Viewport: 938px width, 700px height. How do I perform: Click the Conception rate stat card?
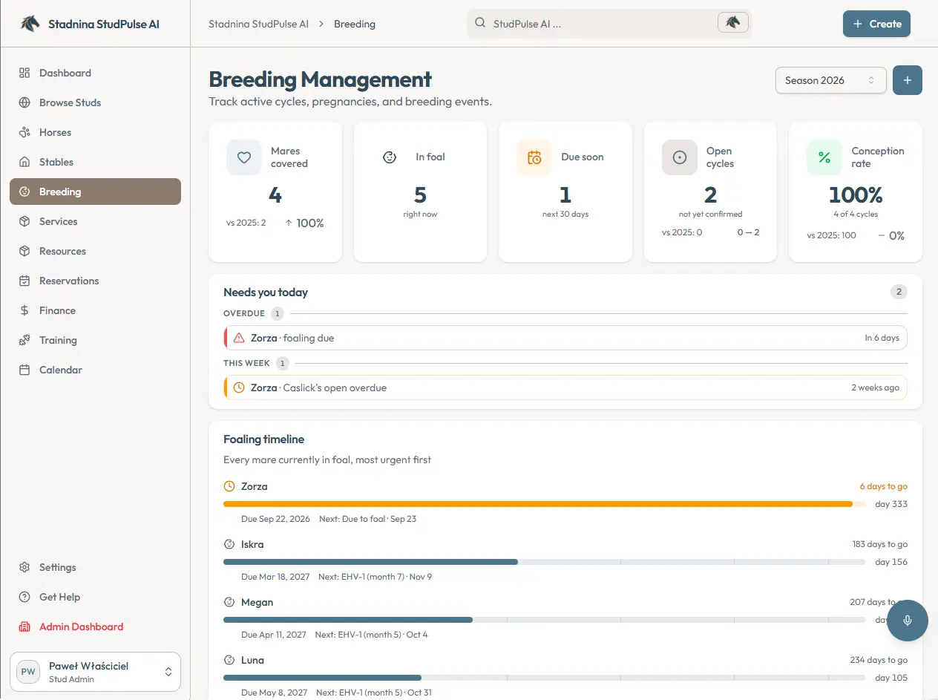855,192
